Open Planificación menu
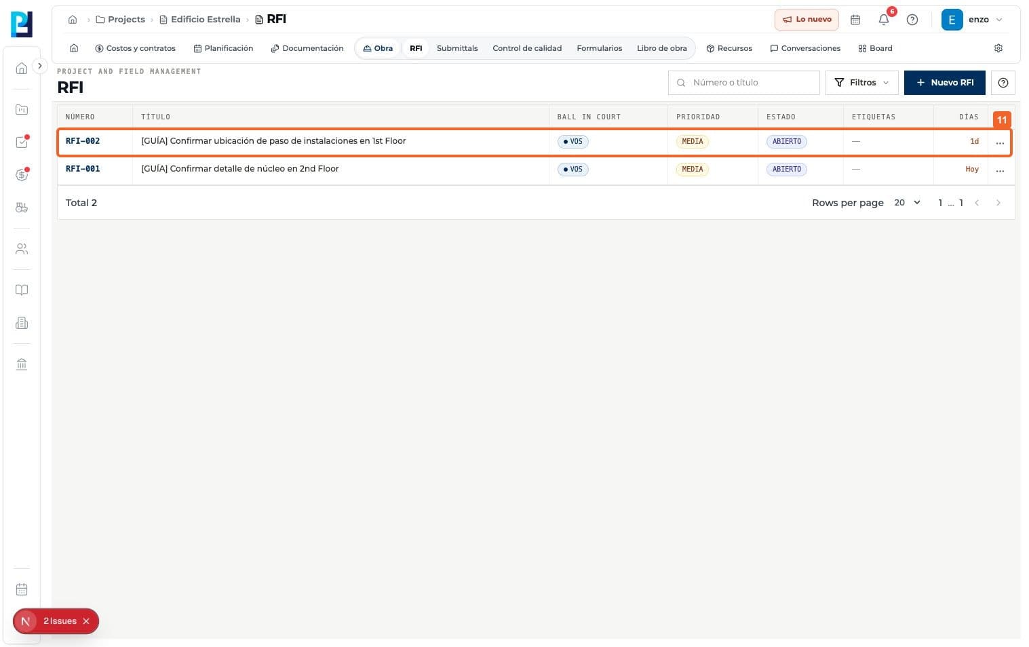The image size is (1029, 647). 223,48
